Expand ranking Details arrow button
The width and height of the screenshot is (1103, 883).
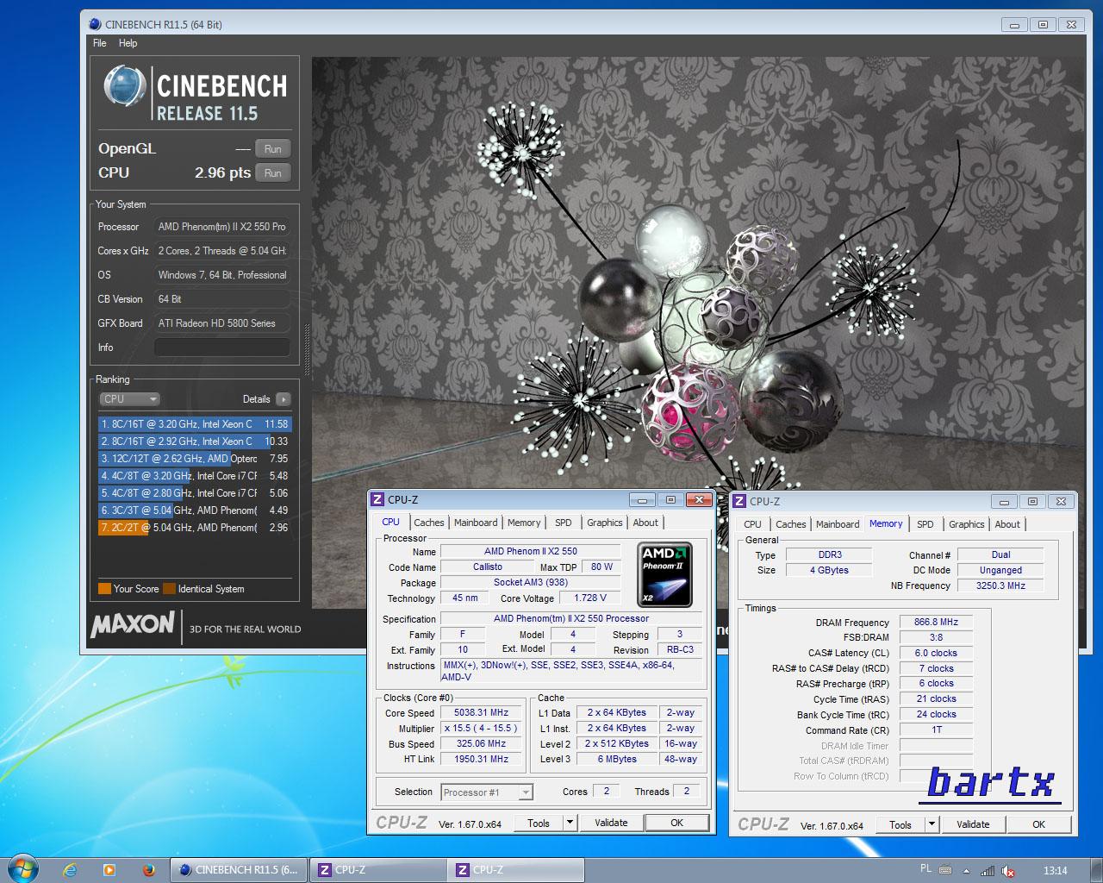[283, 399]
